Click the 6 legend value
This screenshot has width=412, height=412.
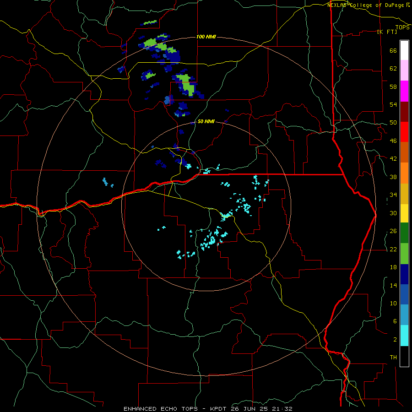click(x=395, y=321)
